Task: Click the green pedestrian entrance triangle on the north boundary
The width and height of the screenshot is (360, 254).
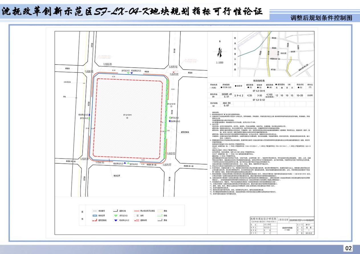Action: pyautogui.click(x=129, y=73)
